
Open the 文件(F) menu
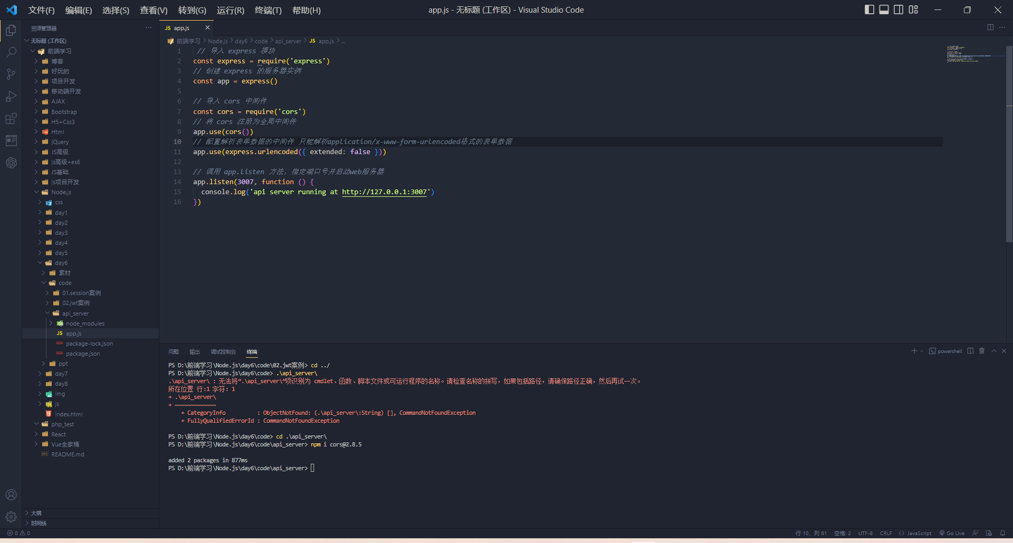coord(41,10)
